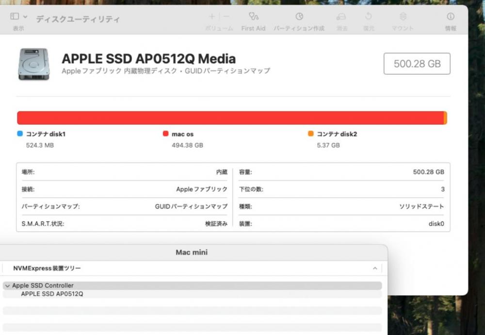Click the 下位の数 value 3
The width and height of the screenshot is (485, 335).
coord(443,189)
